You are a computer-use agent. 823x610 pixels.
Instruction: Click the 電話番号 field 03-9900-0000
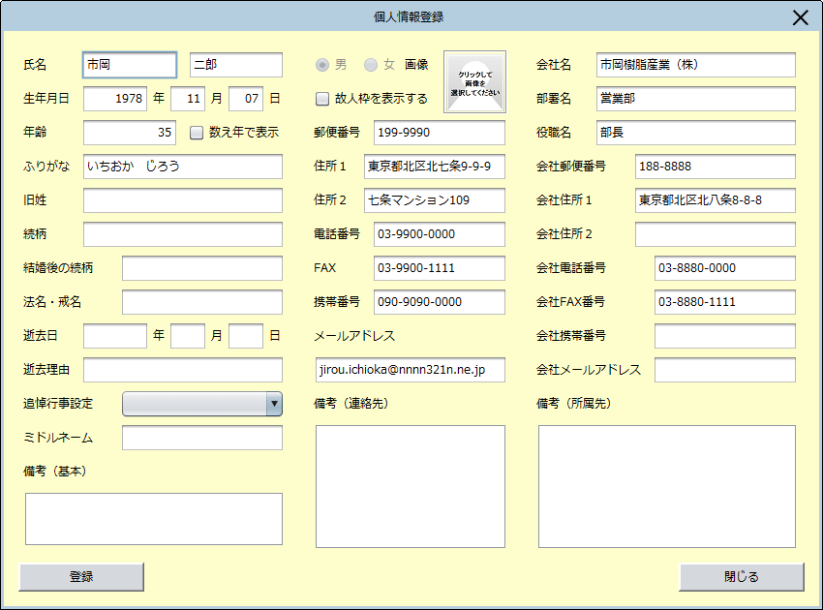tap(440, 234)
